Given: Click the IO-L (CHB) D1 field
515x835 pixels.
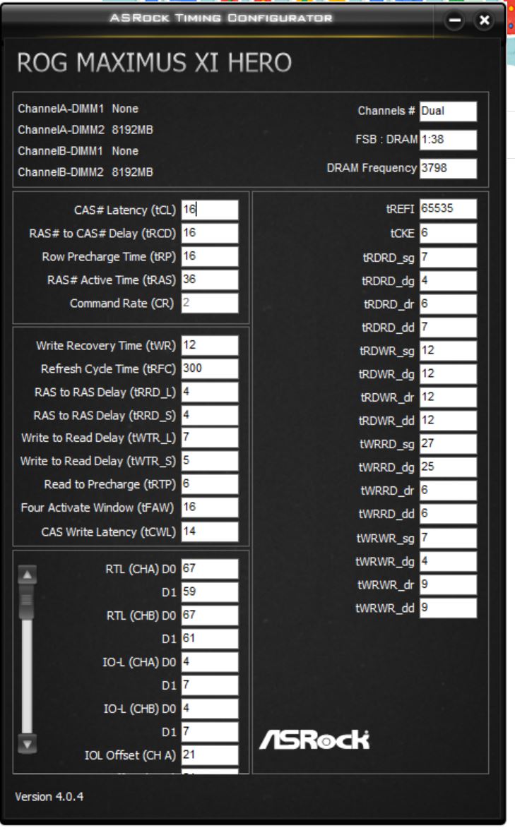Looking at the screenshot, I should [x=210, y=732].
